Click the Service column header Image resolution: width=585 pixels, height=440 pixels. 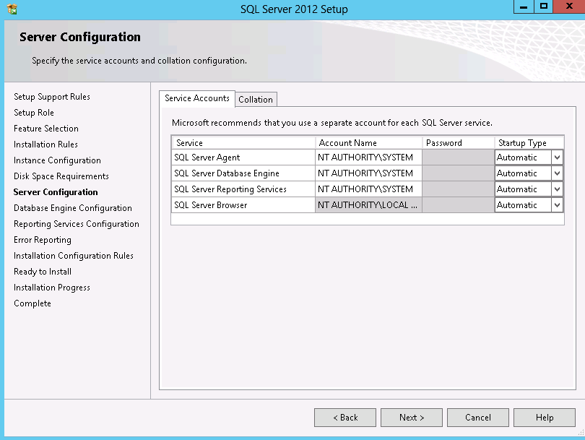coord(243,143)
